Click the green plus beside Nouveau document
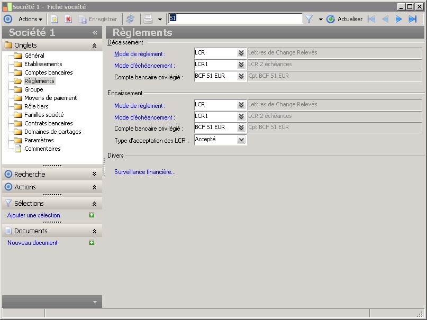Viewport: 427px width, 320px height. click(x=92, y=243)
